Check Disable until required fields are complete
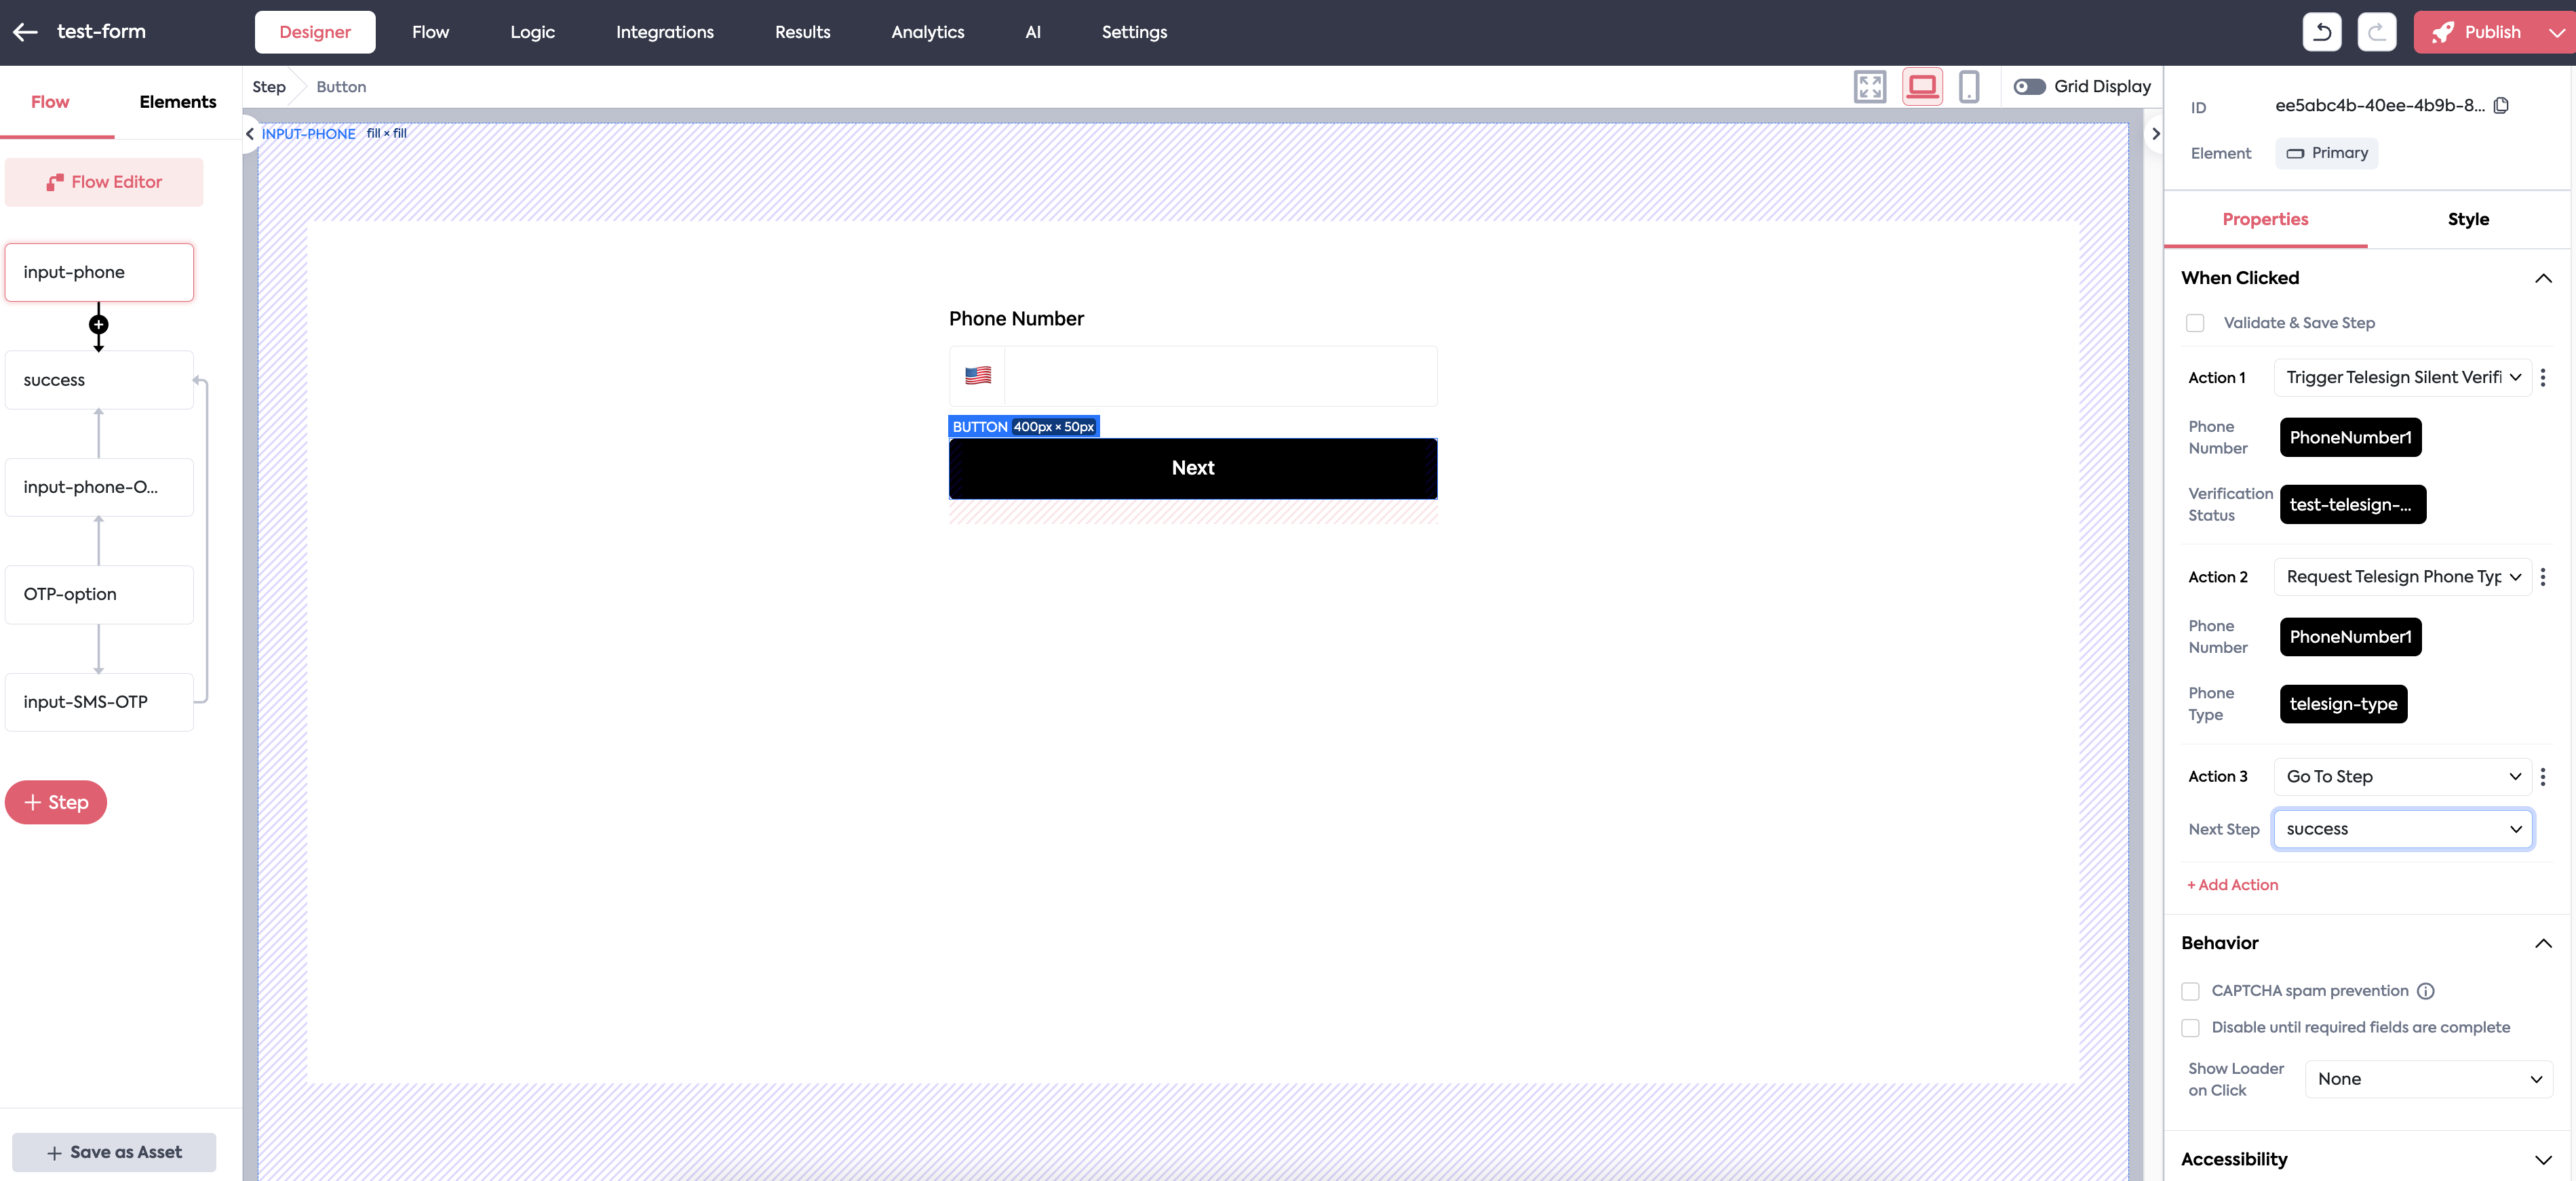Screen dimensions: 2576x1181 2191,1028
